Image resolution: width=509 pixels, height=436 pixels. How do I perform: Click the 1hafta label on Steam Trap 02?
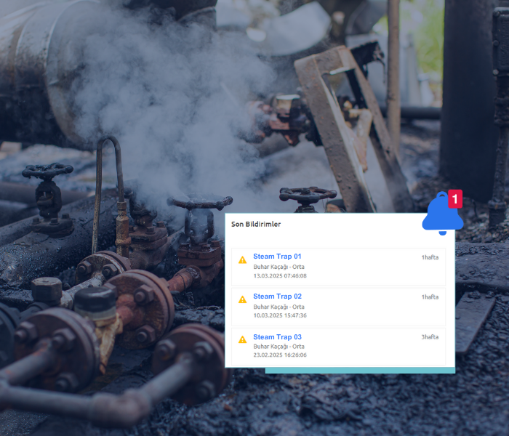click(x=430, y=297)
